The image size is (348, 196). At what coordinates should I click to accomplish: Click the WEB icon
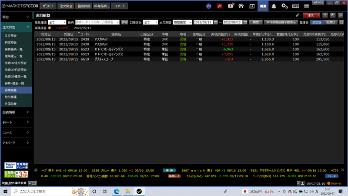pyautogui.click(x=295, y=6)
